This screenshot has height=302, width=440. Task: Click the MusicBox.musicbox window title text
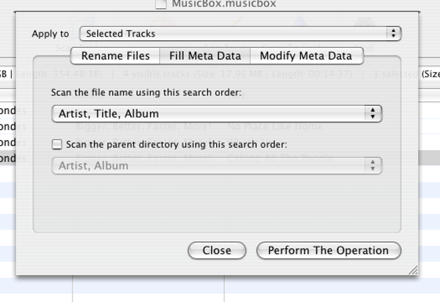[224, 4]
